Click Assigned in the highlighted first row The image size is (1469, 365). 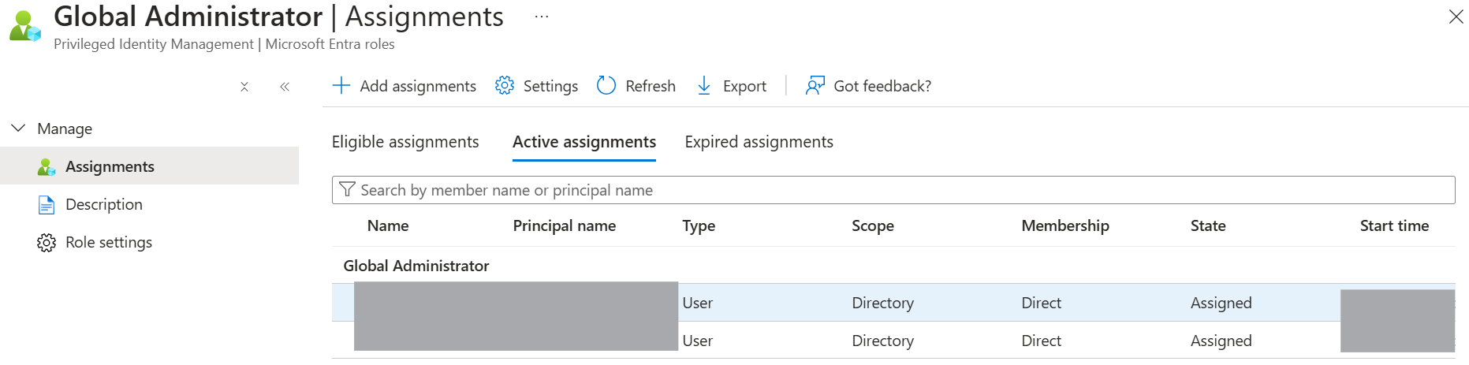tap(1221, 303)
